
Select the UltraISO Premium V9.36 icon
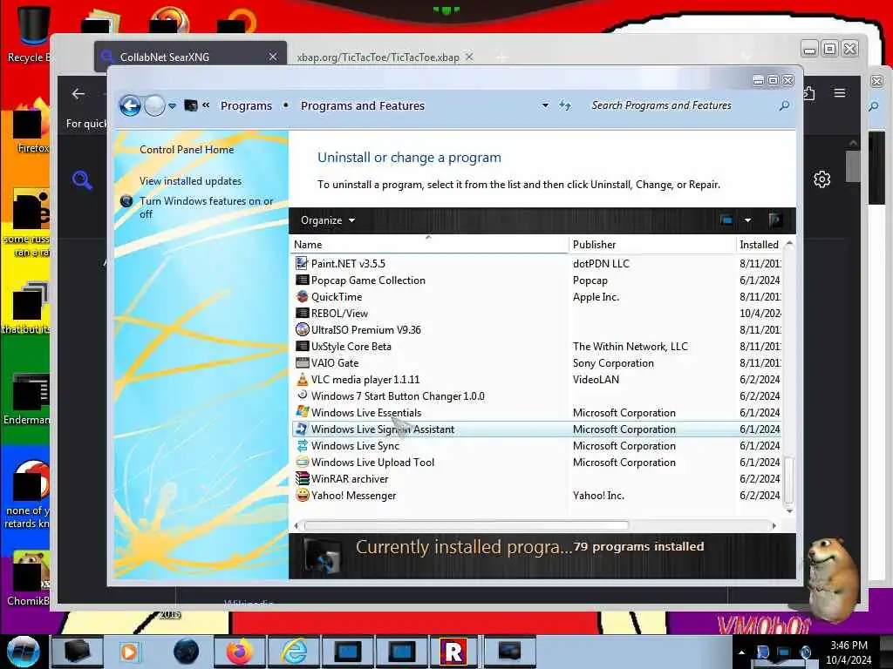302,329
